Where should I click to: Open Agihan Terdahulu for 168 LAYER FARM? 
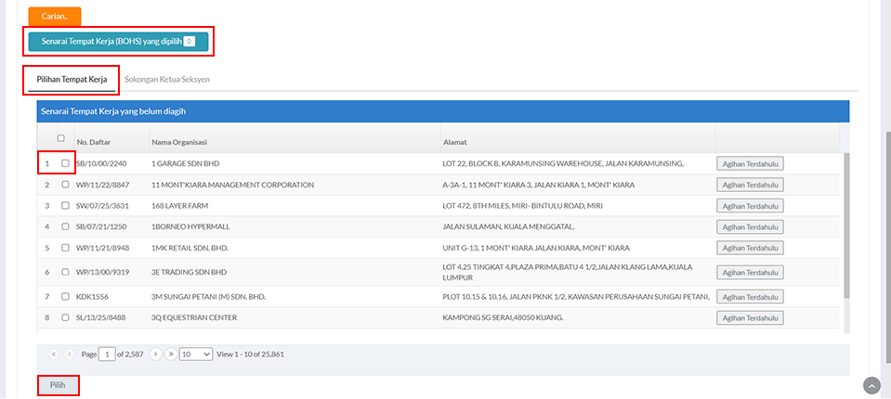click(750, 205)
